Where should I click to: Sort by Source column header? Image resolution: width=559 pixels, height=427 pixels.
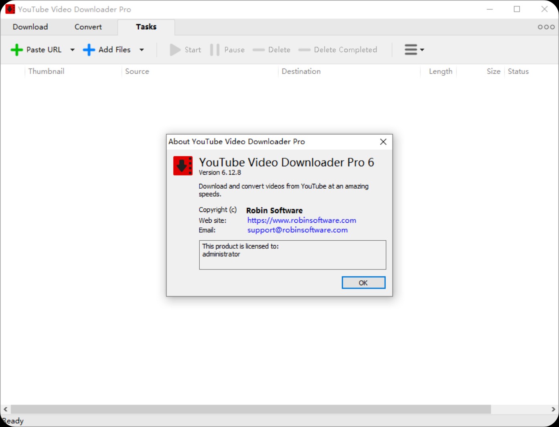pos(137,71)
